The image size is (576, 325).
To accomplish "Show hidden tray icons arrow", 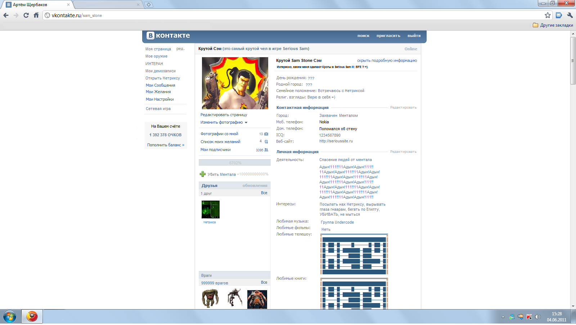I will point(503,317).
